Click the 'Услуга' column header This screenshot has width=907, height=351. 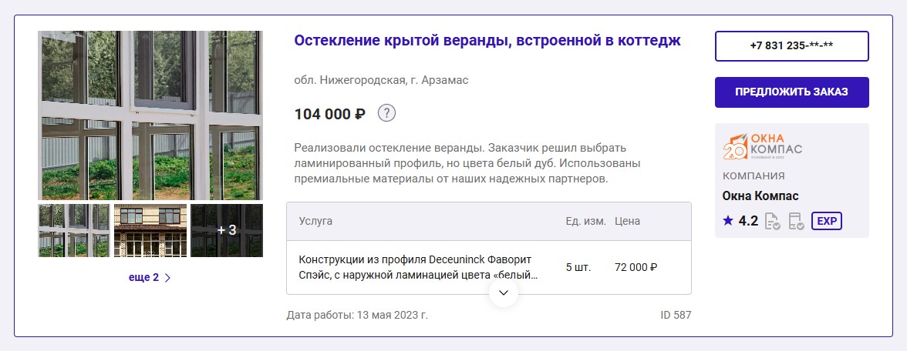tap(315, 221)
